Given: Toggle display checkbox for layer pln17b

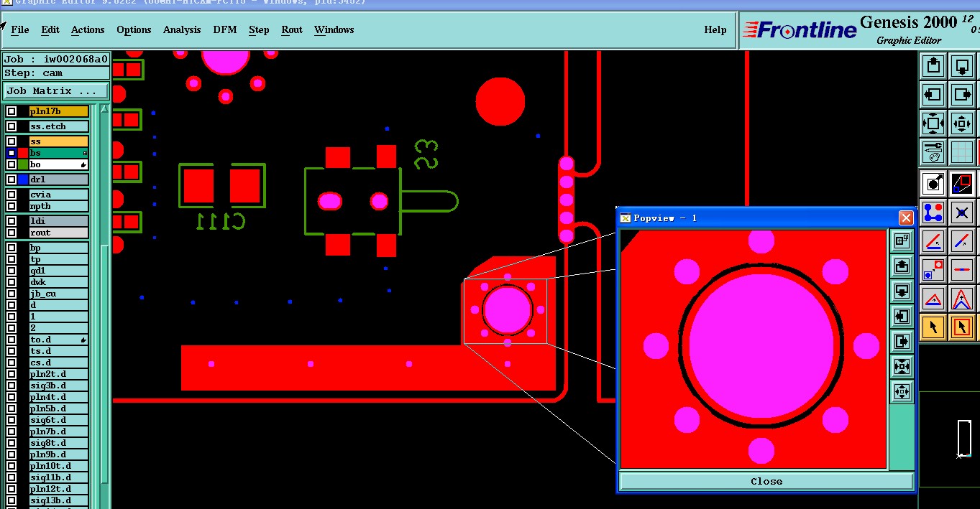Looking at the screenshot, I should pyautogui.click(x=12, y=111).
